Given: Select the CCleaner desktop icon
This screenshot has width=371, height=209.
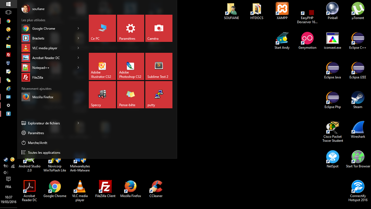Looking at the screenshot, I should point(156,189).
